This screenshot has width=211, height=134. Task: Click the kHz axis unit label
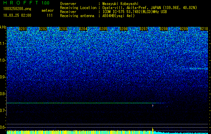tap(3, 27)
